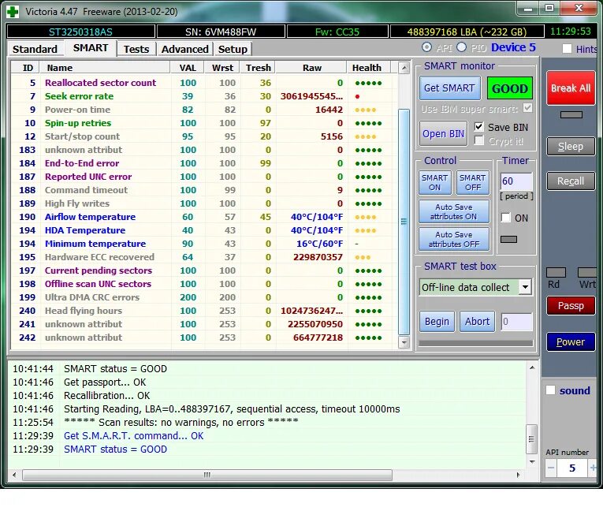The width and height of the screenshot is (603, 511).
Task: Click the log scroll left arrow
Action: coord(14,475)
